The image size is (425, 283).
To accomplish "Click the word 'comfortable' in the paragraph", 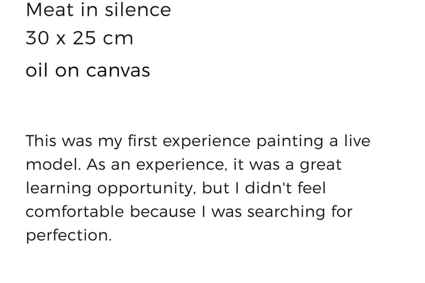I will click(x=75, y=212).
